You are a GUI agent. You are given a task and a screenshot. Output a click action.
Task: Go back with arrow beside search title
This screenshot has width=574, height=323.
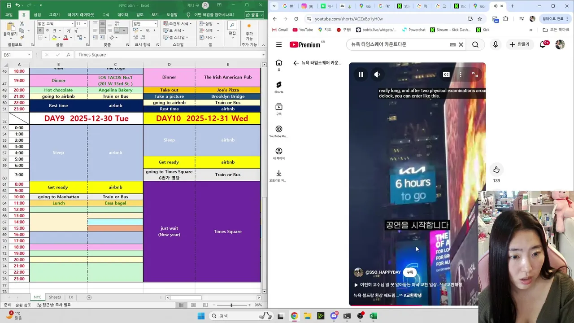(x=296, y=63)
